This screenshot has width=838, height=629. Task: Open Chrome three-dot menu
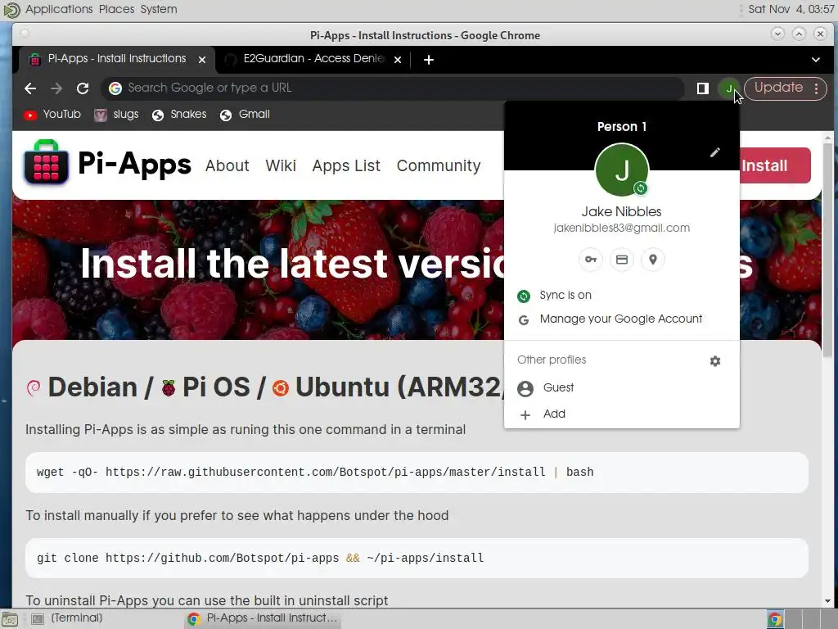tap(817, 88)
